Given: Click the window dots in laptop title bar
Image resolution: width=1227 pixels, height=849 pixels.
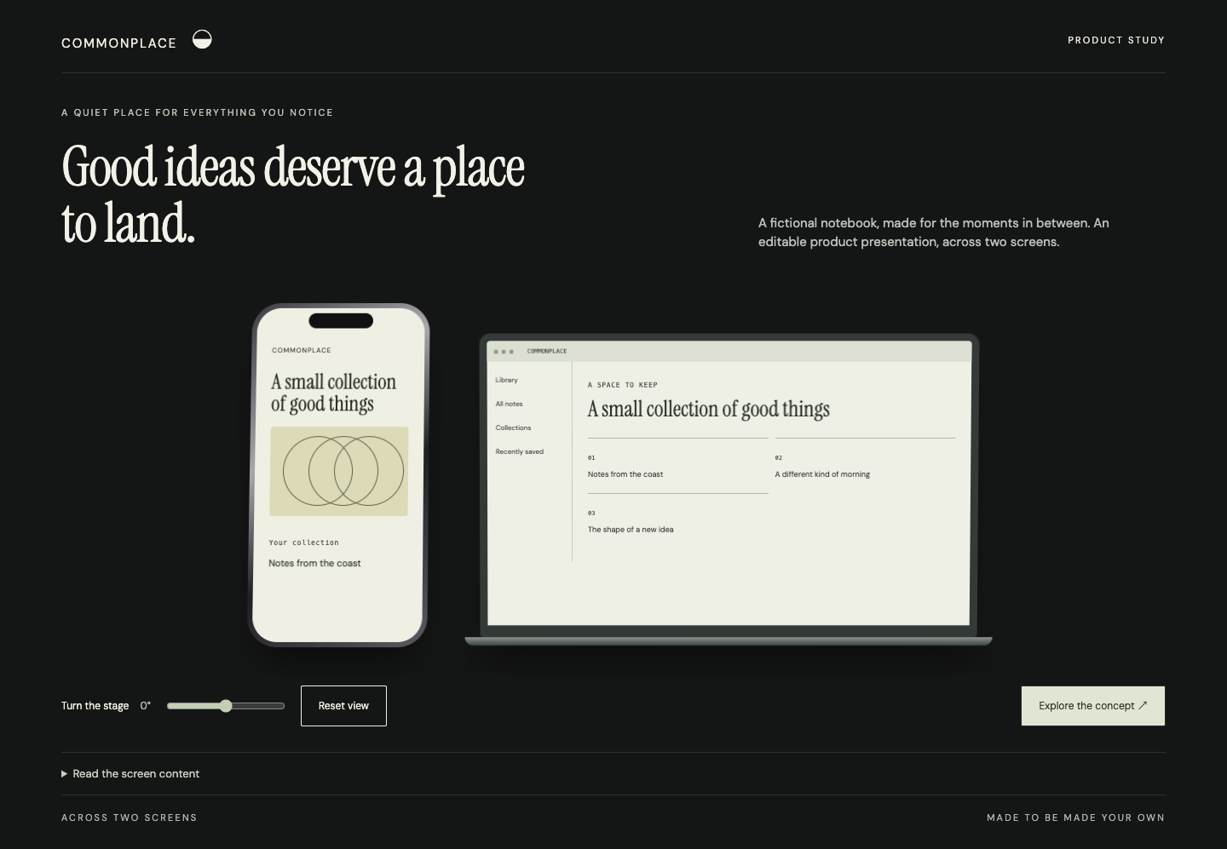Looking at the screenshot, I should [504, 352].
